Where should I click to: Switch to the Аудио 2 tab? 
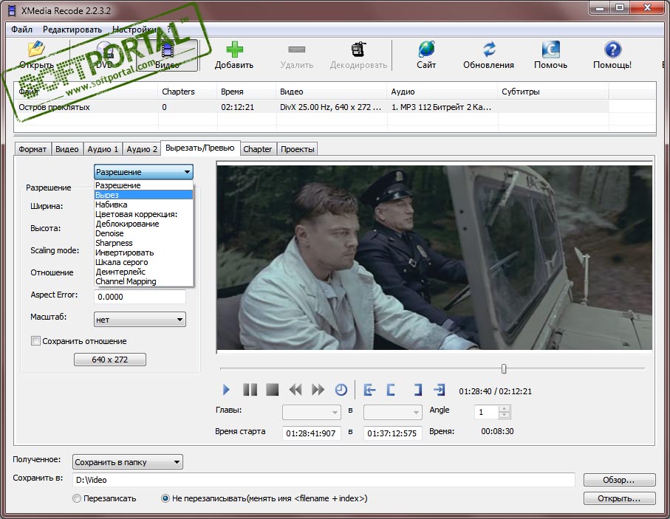click(141, 149)
